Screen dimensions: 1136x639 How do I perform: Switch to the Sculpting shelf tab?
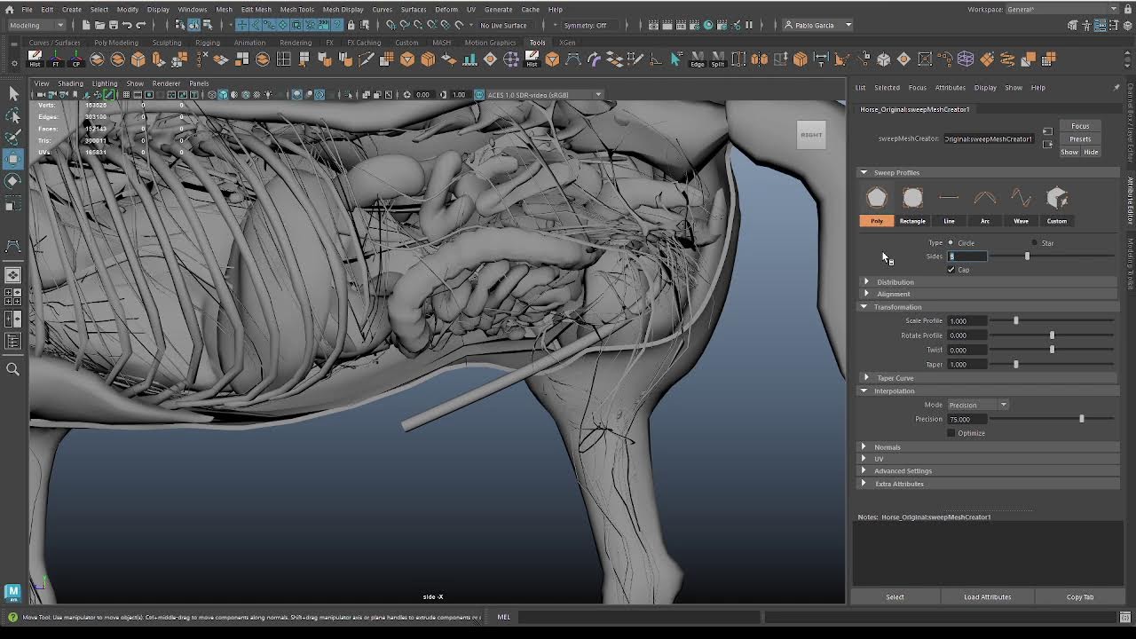coord(167,43)
